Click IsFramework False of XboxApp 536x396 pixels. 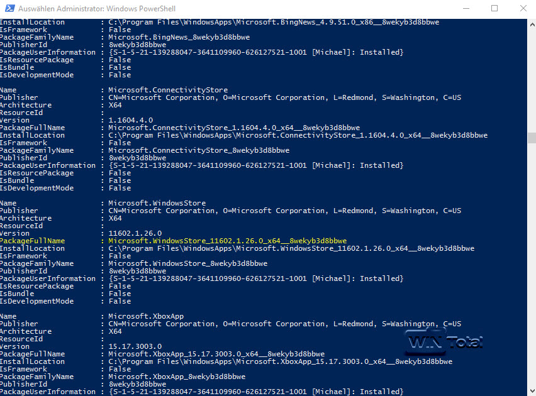point(120,369)
